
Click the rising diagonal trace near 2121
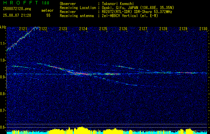[22, 38]
